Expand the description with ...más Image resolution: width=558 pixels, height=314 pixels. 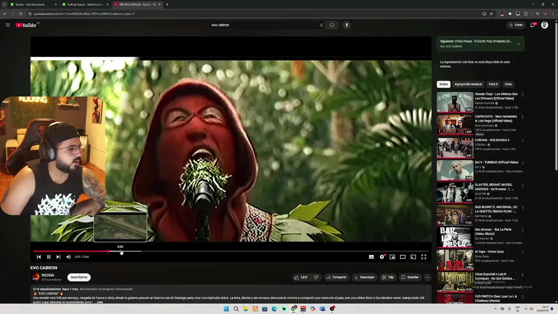coord(99,302)
